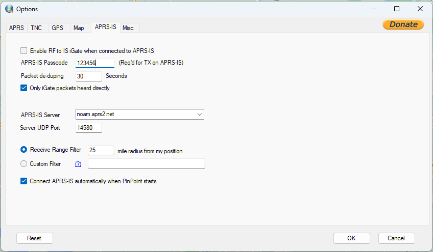
Task: Click the Cancel button
Action: pos(396,238)
